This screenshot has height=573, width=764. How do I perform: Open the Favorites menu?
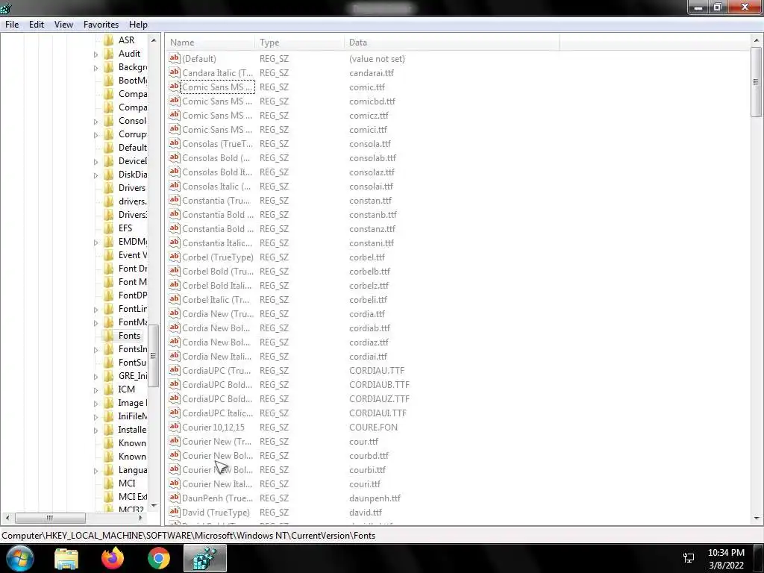coord(101,25)
